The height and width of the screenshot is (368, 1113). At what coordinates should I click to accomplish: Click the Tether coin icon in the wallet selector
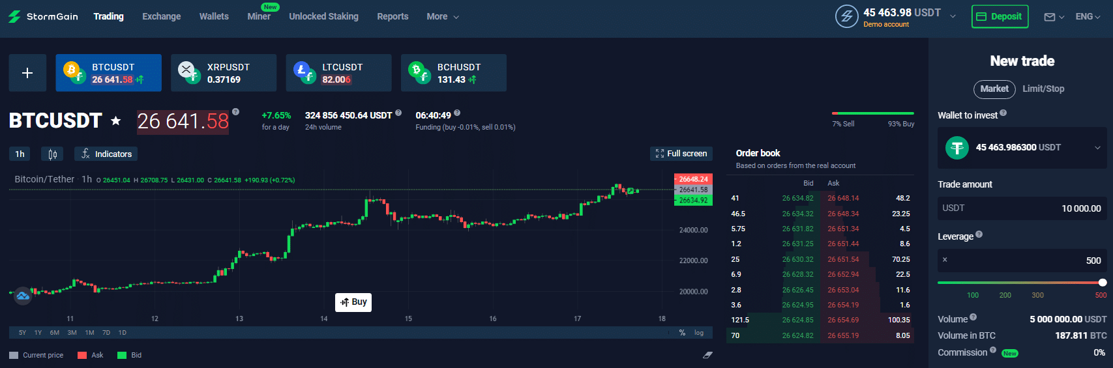(x=957, y=148)
